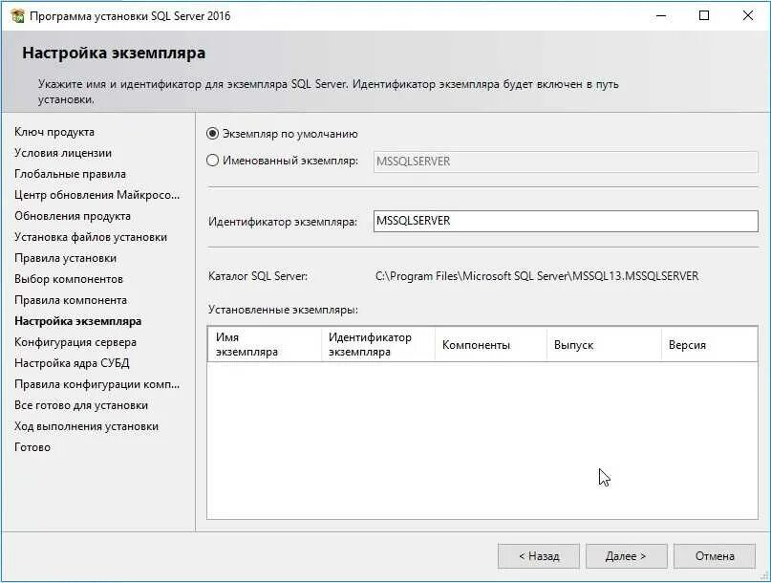This screenshot has width=771, height=583.
Task: Select the Правила установки step
Action: (65, 258)
